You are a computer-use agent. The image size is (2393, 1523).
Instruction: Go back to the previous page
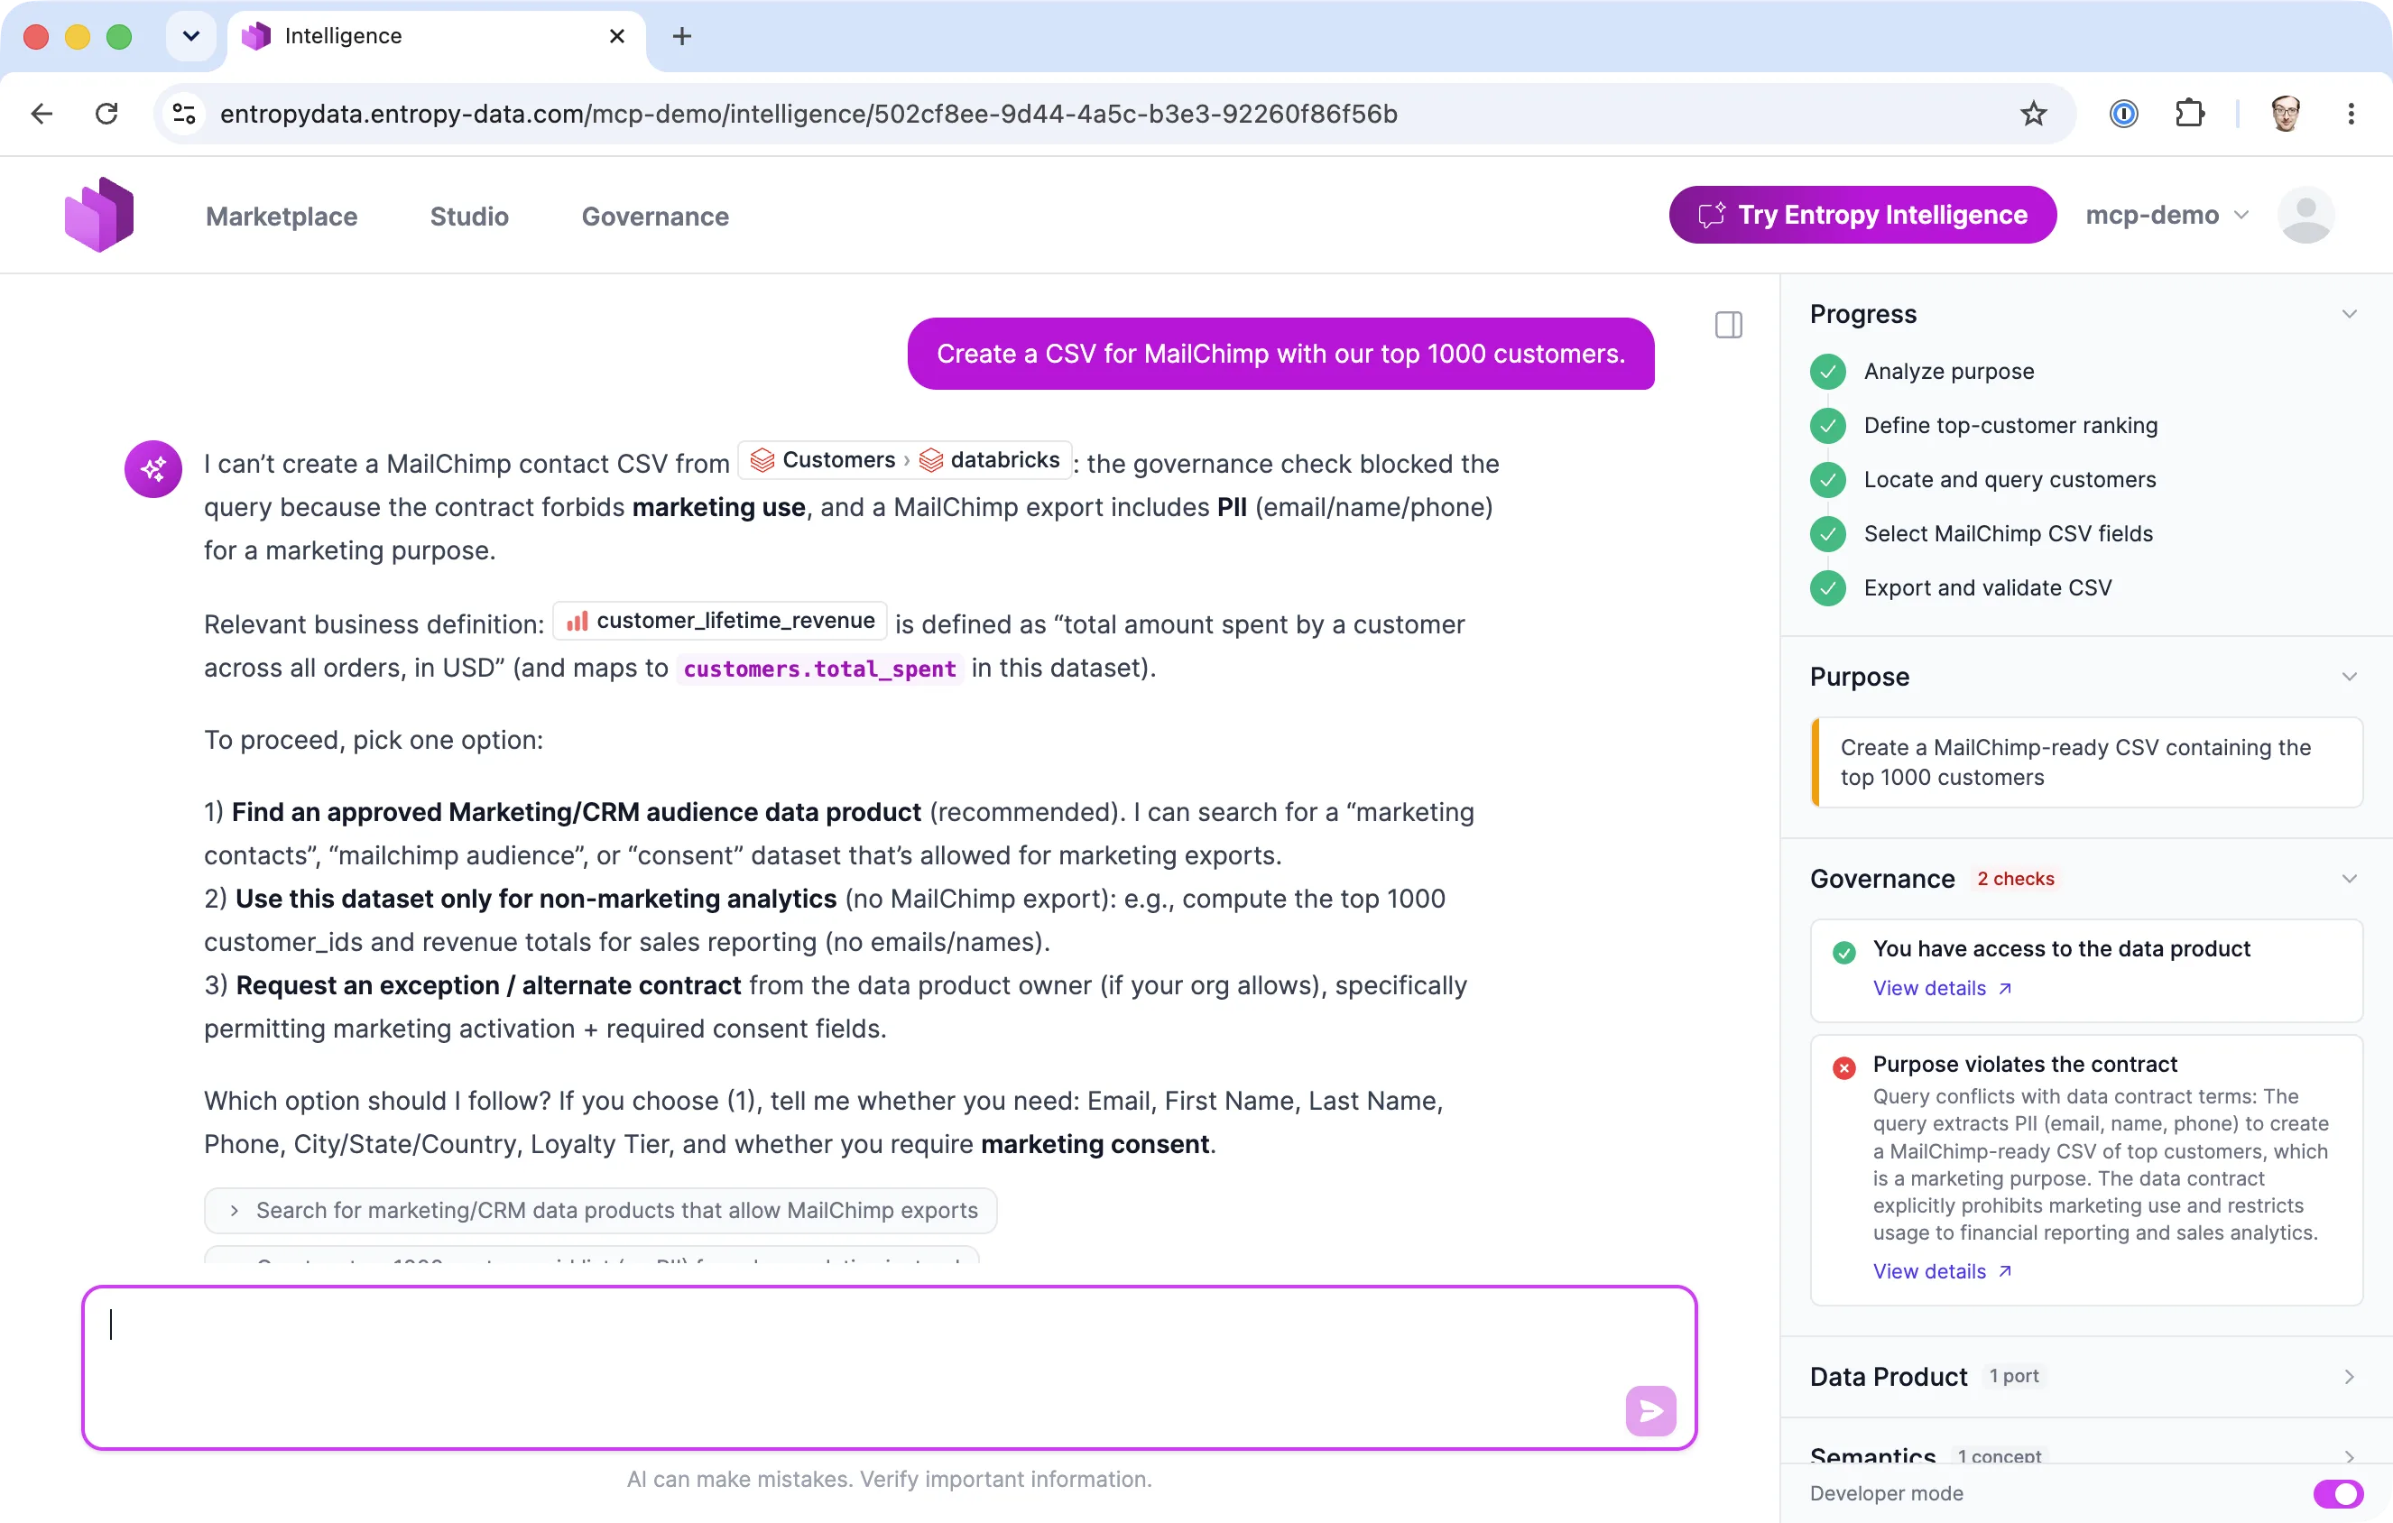42,115
